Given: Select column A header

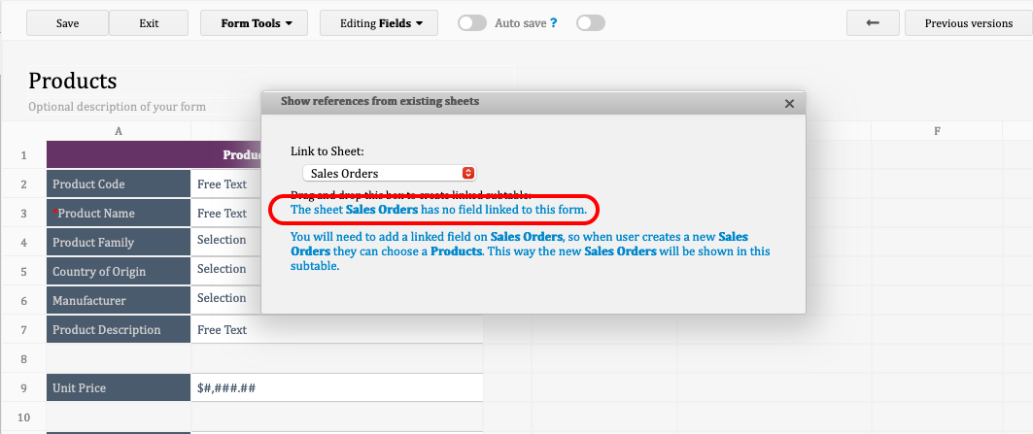Looking at the screenshot, I should coord(119,131).
